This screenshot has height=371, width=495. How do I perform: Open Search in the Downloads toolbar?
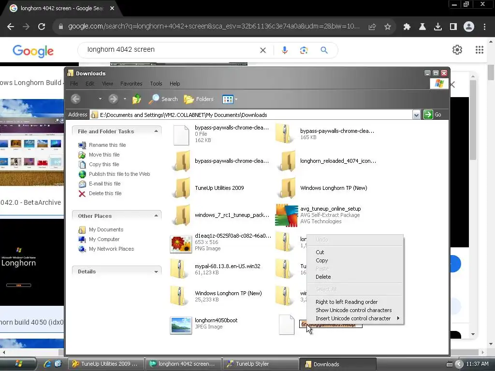[163, 99]
